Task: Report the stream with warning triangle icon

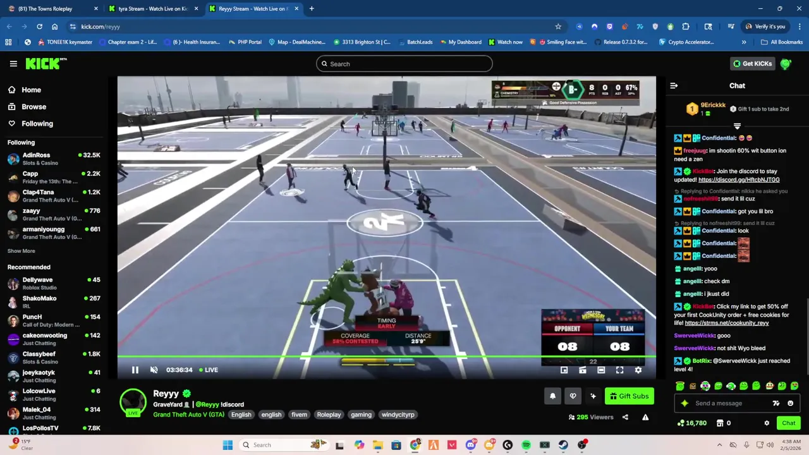Action: coord(645,417)
